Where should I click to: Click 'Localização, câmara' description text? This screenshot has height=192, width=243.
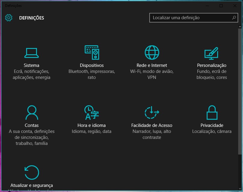pyautogui.click(x=212, y=131)
